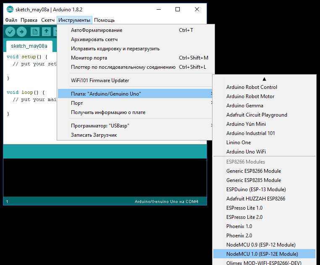Select NodeMCU 0.9 (ESP-12 Module)
320x265 pixels.
pyautogui.click(x=264, y=244)
